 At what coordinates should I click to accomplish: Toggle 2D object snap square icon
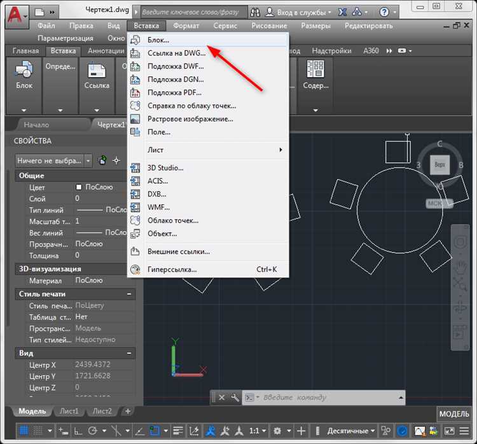coord(155,431)
